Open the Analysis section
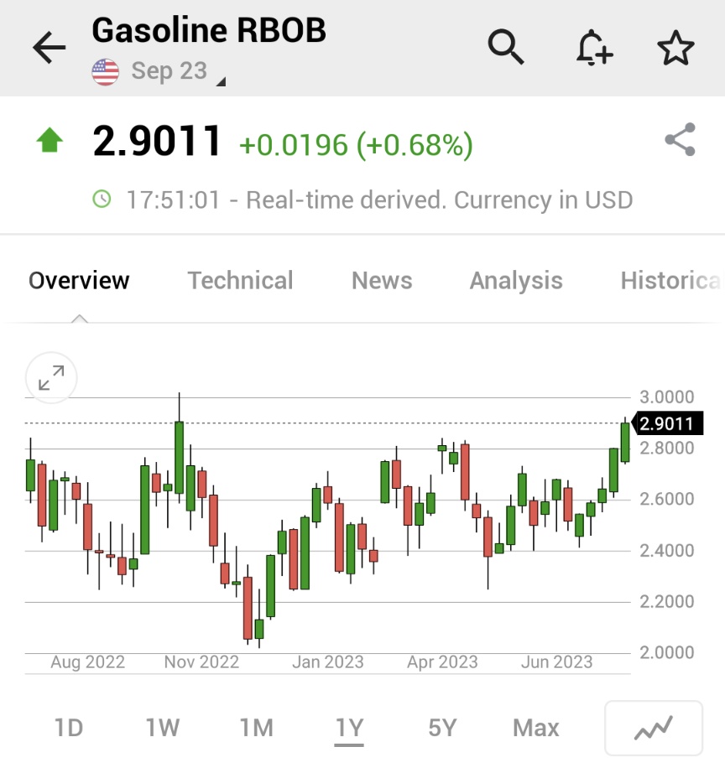 pyautogui.click(x=515, y=281)
